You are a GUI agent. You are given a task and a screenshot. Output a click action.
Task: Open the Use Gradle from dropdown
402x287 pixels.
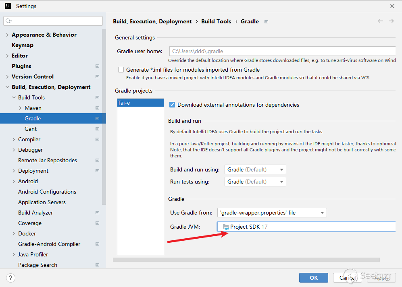tap(272, 213)
